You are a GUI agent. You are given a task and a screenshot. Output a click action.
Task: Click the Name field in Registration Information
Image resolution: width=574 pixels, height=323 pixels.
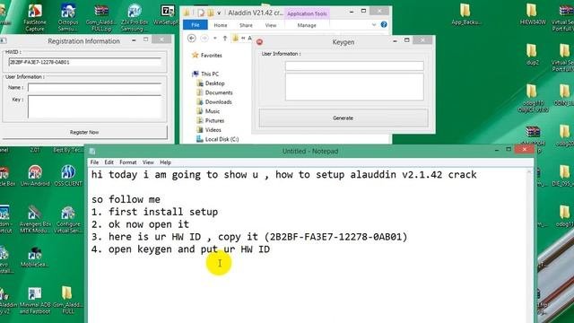[94, 88]
